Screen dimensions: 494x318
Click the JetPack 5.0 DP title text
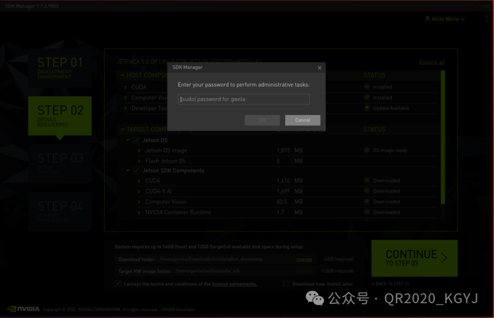189,62
